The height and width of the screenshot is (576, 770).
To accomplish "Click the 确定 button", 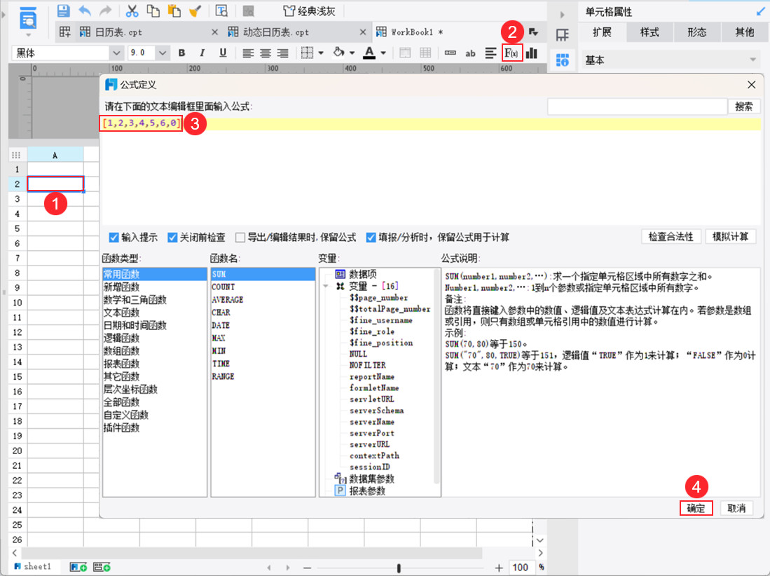I will pyautogui.click(x=696, y=508).
